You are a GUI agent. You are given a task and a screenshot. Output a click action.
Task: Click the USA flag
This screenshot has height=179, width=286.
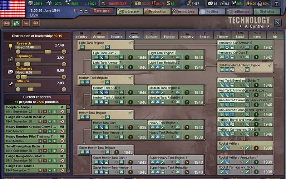point(13,9)
